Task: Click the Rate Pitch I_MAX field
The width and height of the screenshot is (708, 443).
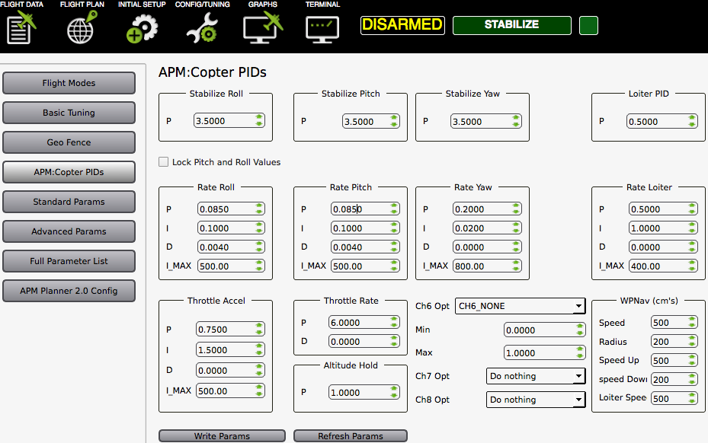Action: click(365, 266)
